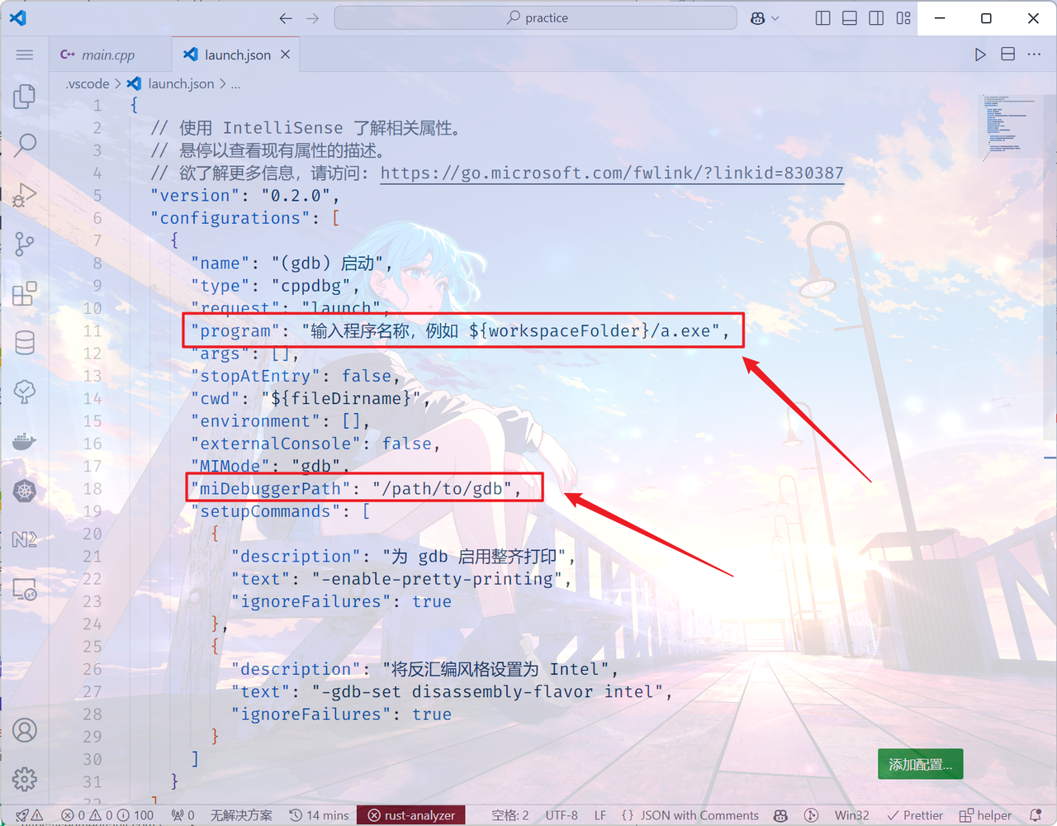
Task: Open the Search view in the activity bar
Action: tap(25, 145)
